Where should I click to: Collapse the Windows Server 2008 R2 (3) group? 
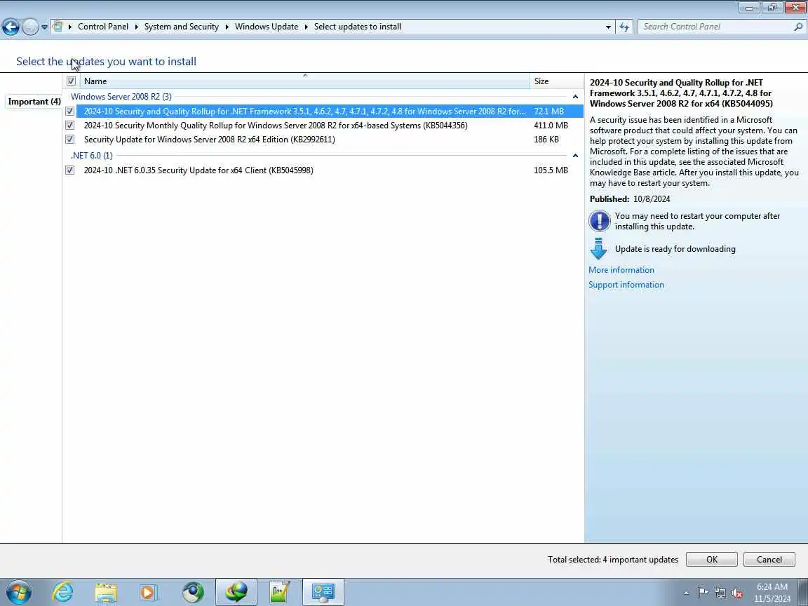[575, 97]
